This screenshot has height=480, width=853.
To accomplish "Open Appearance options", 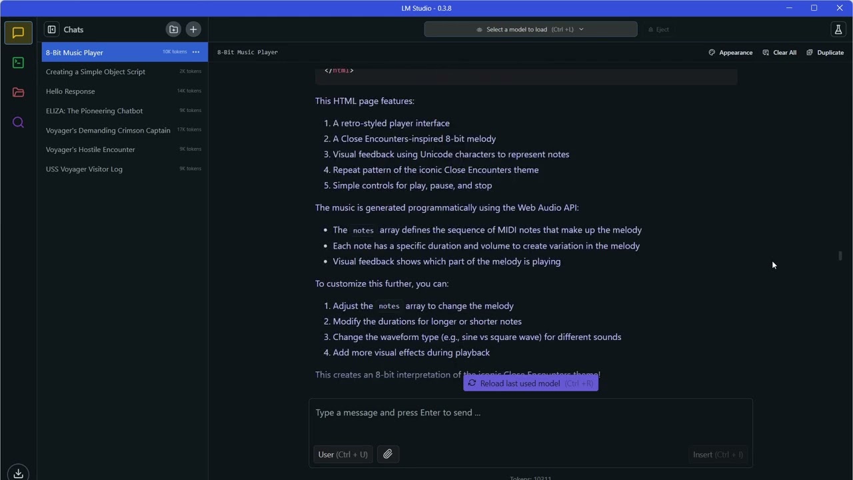I will click(730, 53).
